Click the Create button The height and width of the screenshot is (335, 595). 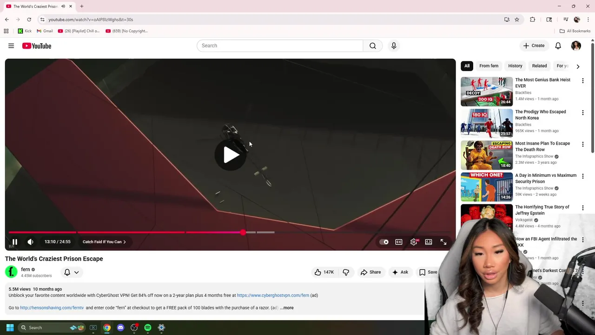(x=534, y=46)
